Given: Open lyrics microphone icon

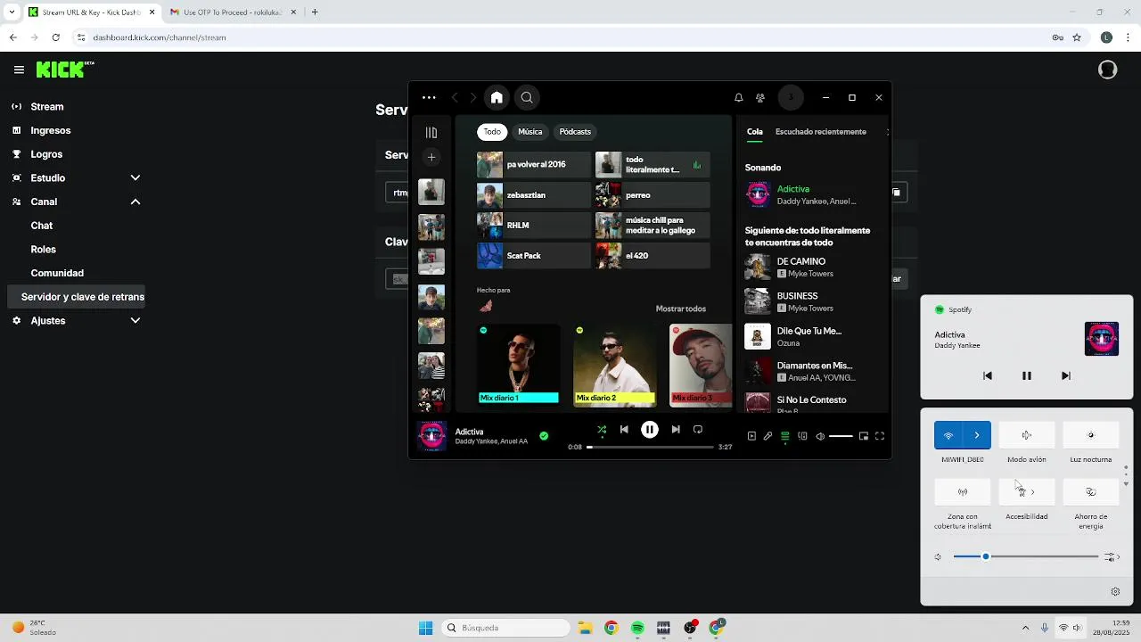Looking at the screenshot, I should [768, 436].
